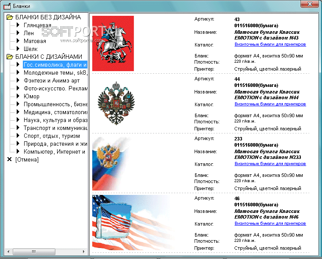The width and height of the screenshot is (322, 259).
Task: Choose the Юмор category
Action: point(32,96)
